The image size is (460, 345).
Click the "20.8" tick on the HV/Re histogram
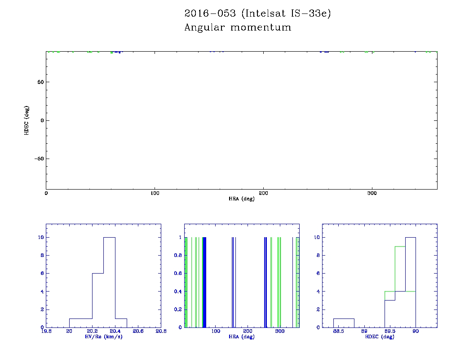pyautogui.click(x=161, y=331)
